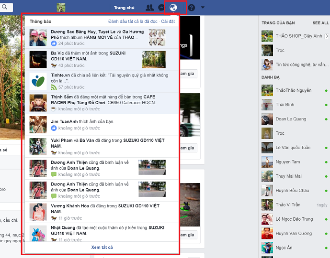Open Ba Vic added photo notification

(x=102, y=59)
